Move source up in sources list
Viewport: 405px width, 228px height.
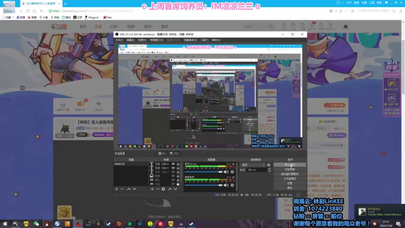click(170, 189)
